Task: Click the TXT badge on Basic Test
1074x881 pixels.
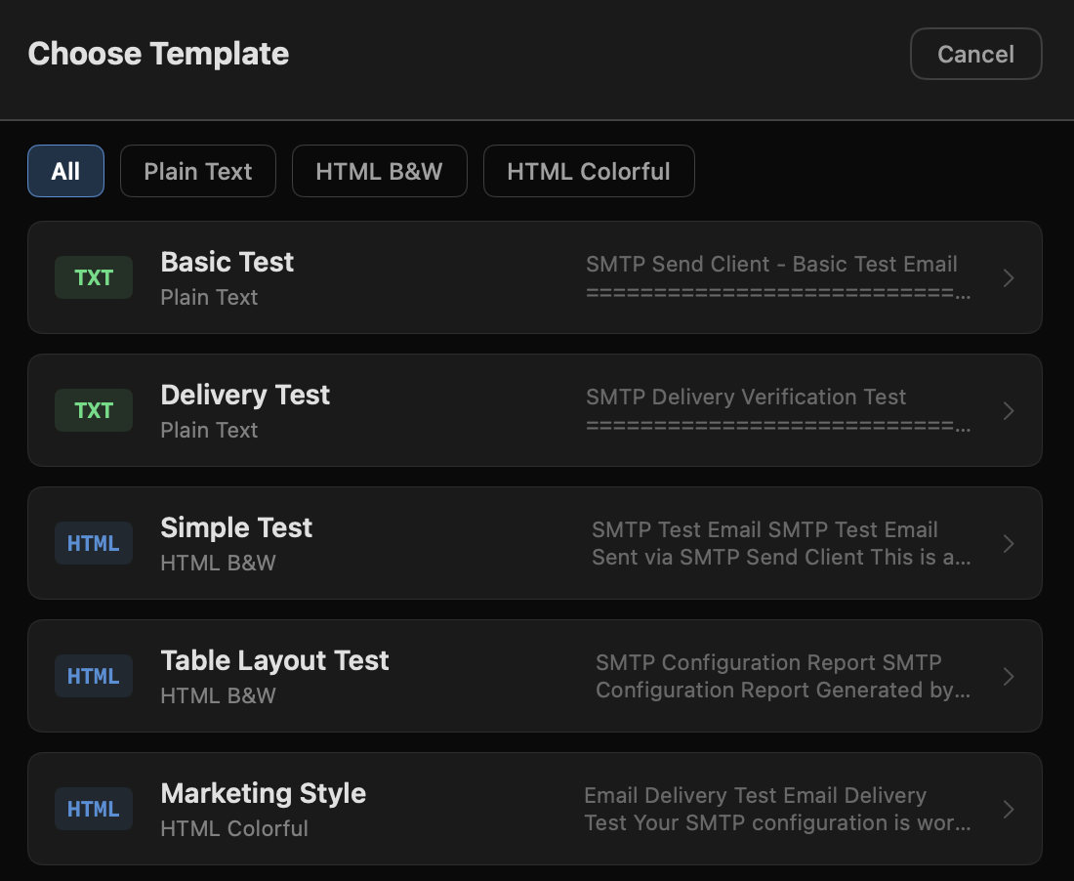Action: (93, 277)
